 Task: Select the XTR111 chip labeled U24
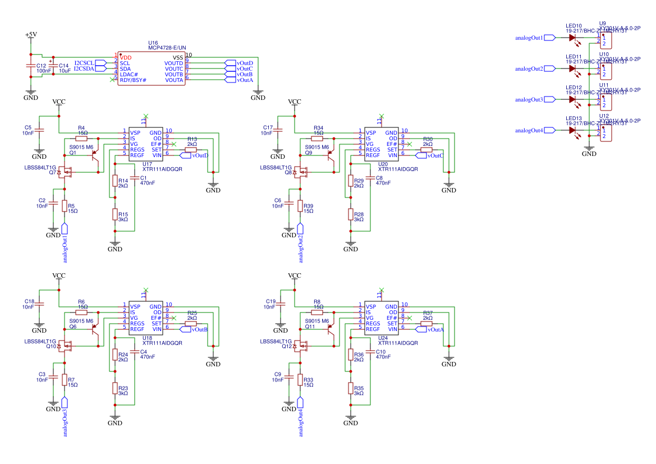coord(382,318)
